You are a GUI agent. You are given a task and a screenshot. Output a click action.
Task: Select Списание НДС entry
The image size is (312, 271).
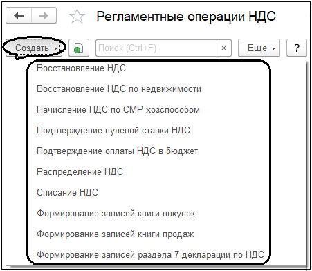coord(67,193)
